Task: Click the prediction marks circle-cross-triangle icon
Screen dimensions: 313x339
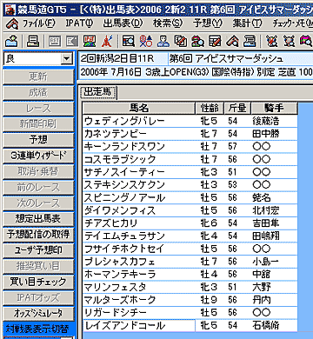Action: pos(146,41)
